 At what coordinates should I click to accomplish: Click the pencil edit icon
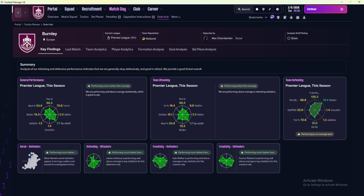tap(270, 9)
